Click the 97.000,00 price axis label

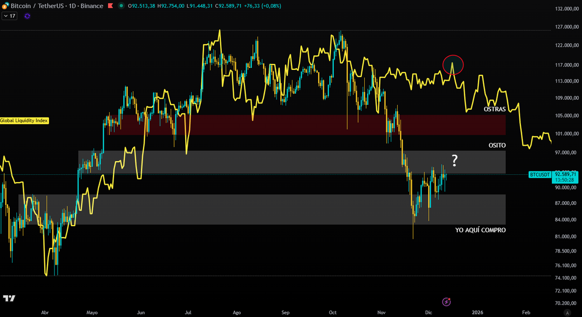point(566,152)
